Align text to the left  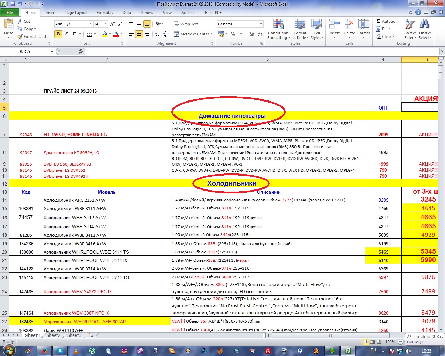[131, 34]
